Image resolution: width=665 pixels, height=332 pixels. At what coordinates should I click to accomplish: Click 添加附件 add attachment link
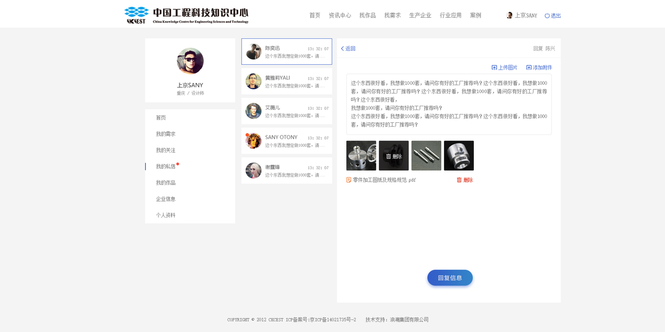pos(539,68)
